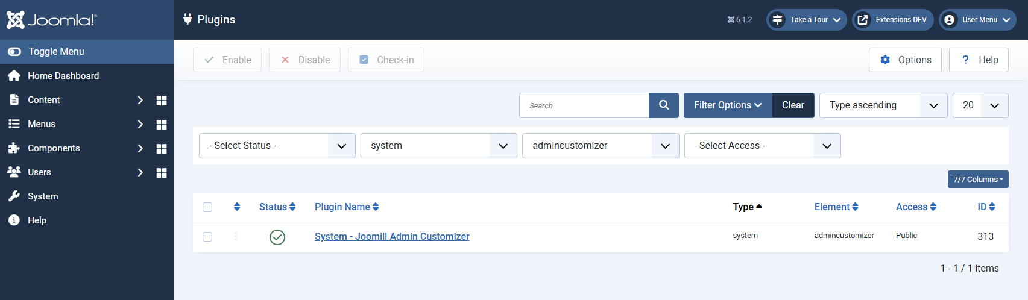The height and width of the screenshot is (300, 1028).
Task: Open the system type filter dropdown
Action: pos(439,146)
